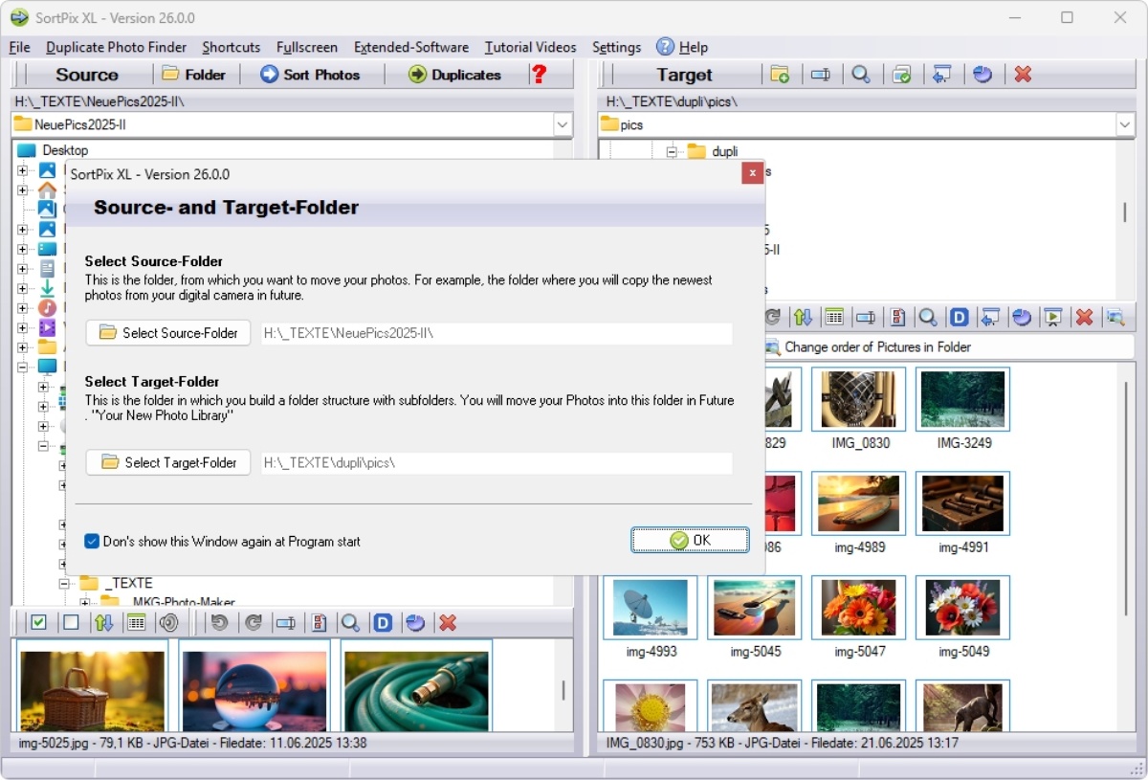This screenshot has height=780, width=1148.
Task: Open the Duplicate Photo Finder menu
Action: (x=116, y=47)
